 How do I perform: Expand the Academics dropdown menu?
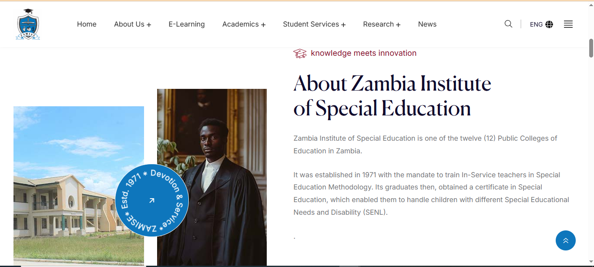pos(244,24)
